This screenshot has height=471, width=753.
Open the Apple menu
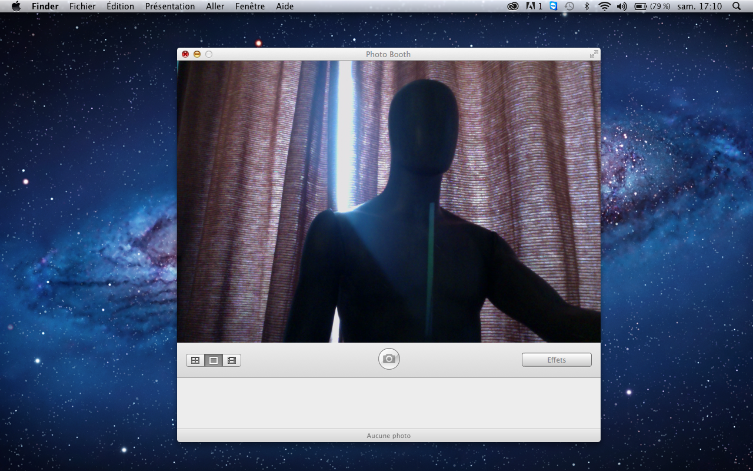[x=16, y=6]
